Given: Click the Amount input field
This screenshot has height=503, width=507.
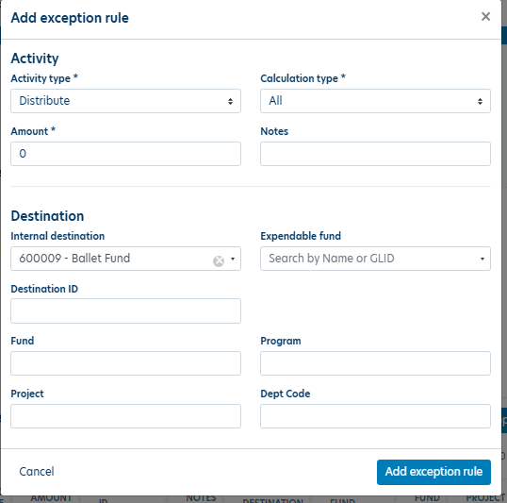Looking at the screenshot, I should coord(125,154).
